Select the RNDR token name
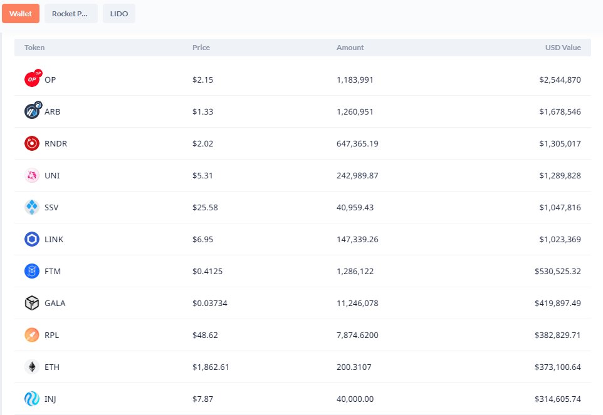The image size is (603, 415). [x=56, y=143]
